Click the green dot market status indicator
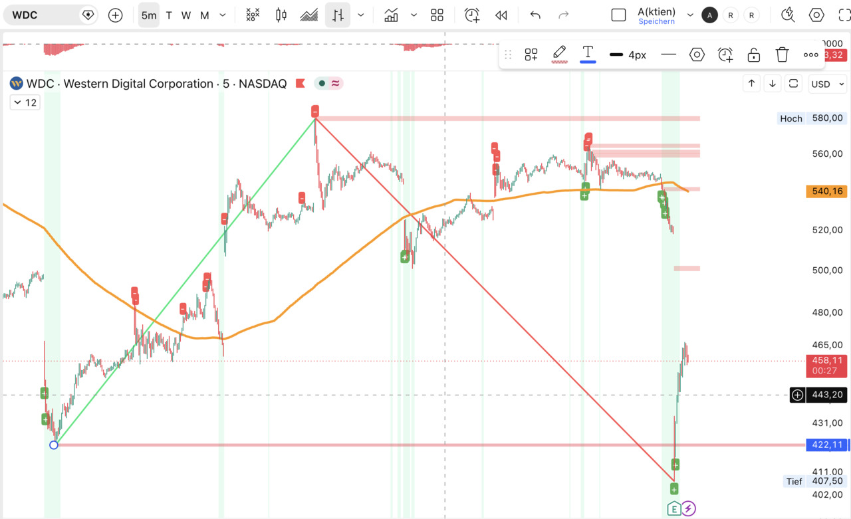851x519 pixels. tap(322, 84)
